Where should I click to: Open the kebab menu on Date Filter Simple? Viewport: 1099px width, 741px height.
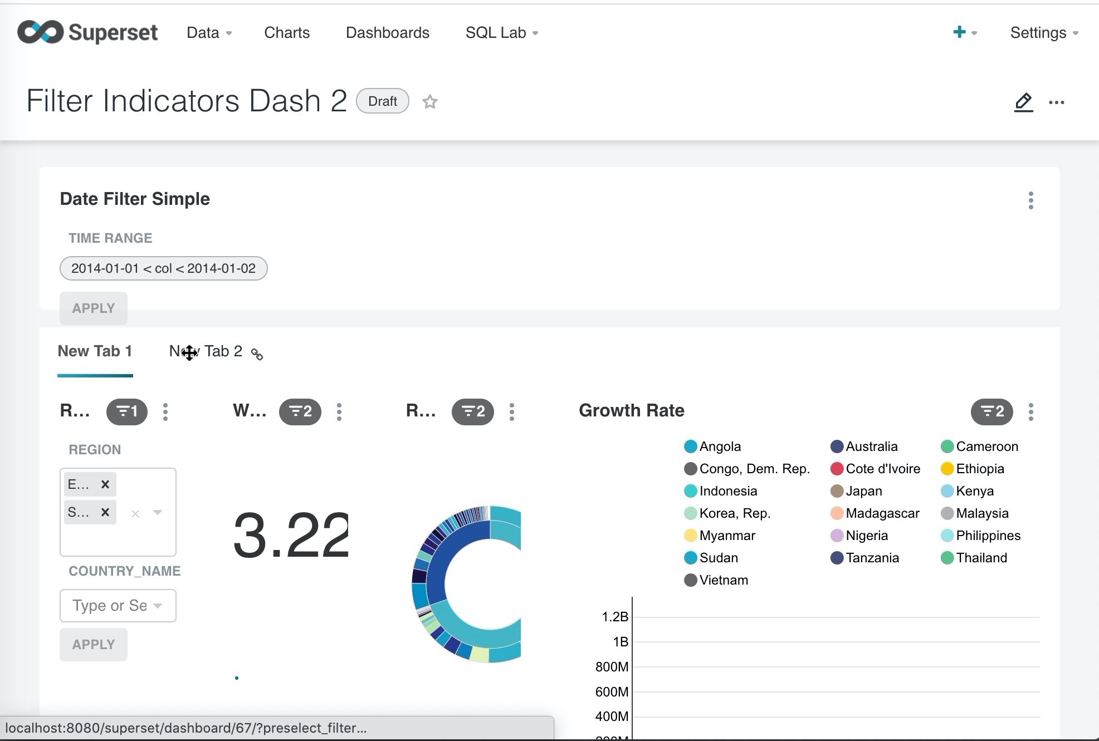[x=1031, y=200]
